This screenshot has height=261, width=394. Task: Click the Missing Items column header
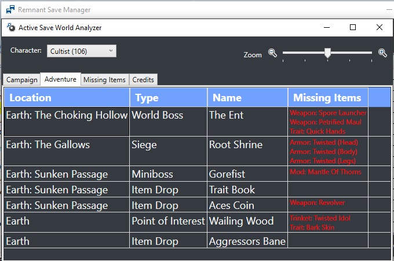pos(328,97)
